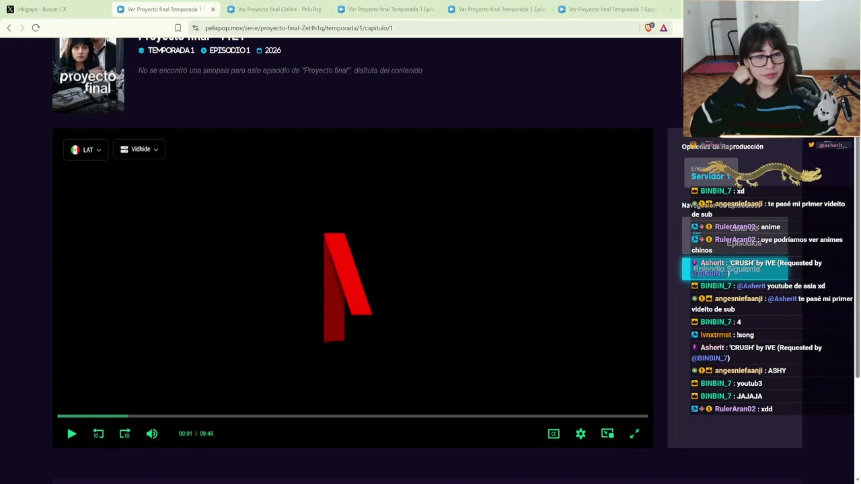Go back to the previous page
The width and height of the screenshot is (861, 484).
pyautogui.click(x=9, y=28)
